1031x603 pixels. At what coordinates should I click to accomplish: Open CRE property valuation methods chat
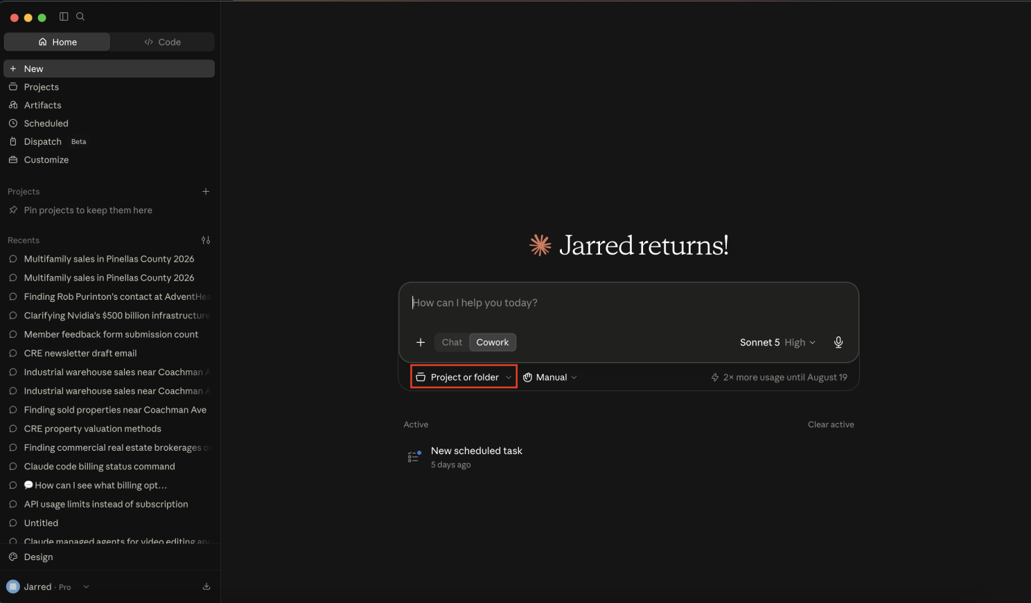coord(109,429)
